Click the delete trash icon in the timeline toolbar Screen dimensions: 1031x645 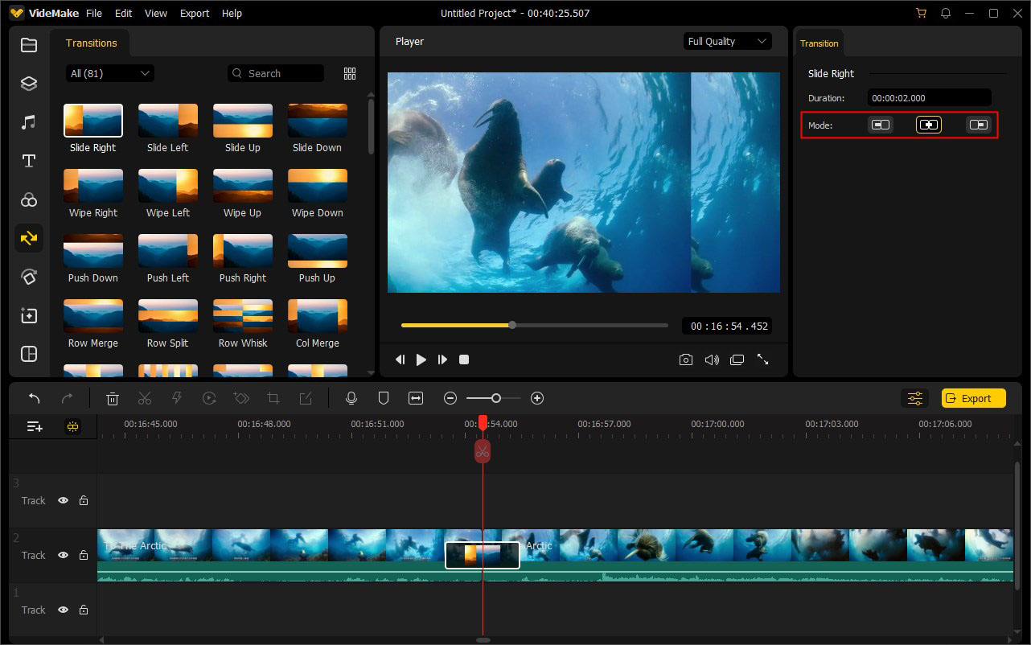pyautogui.click(x=113, y=398)
